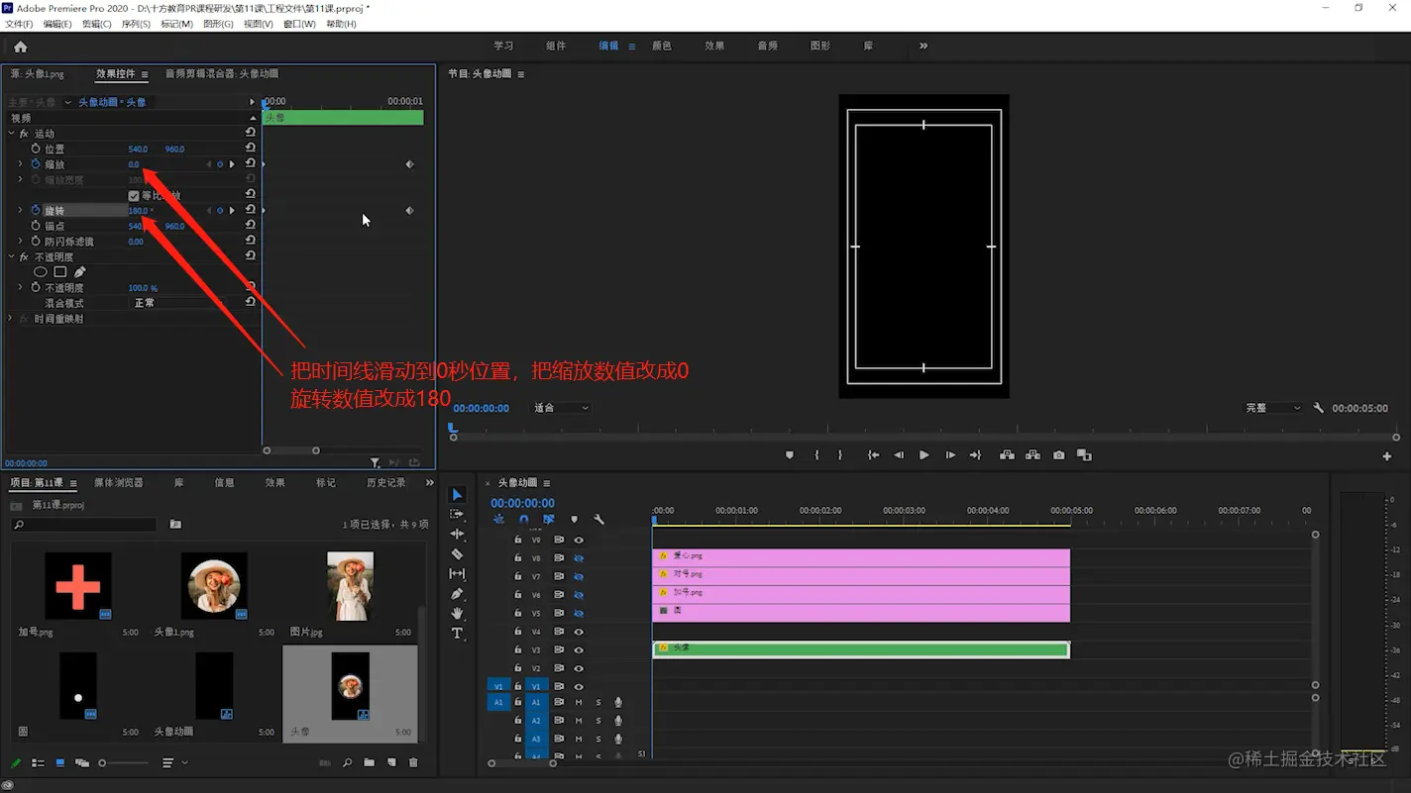Create 4-point polygon mask under opacity
Viewport: 1411px width, 793px height.
(x=60, y=272)
